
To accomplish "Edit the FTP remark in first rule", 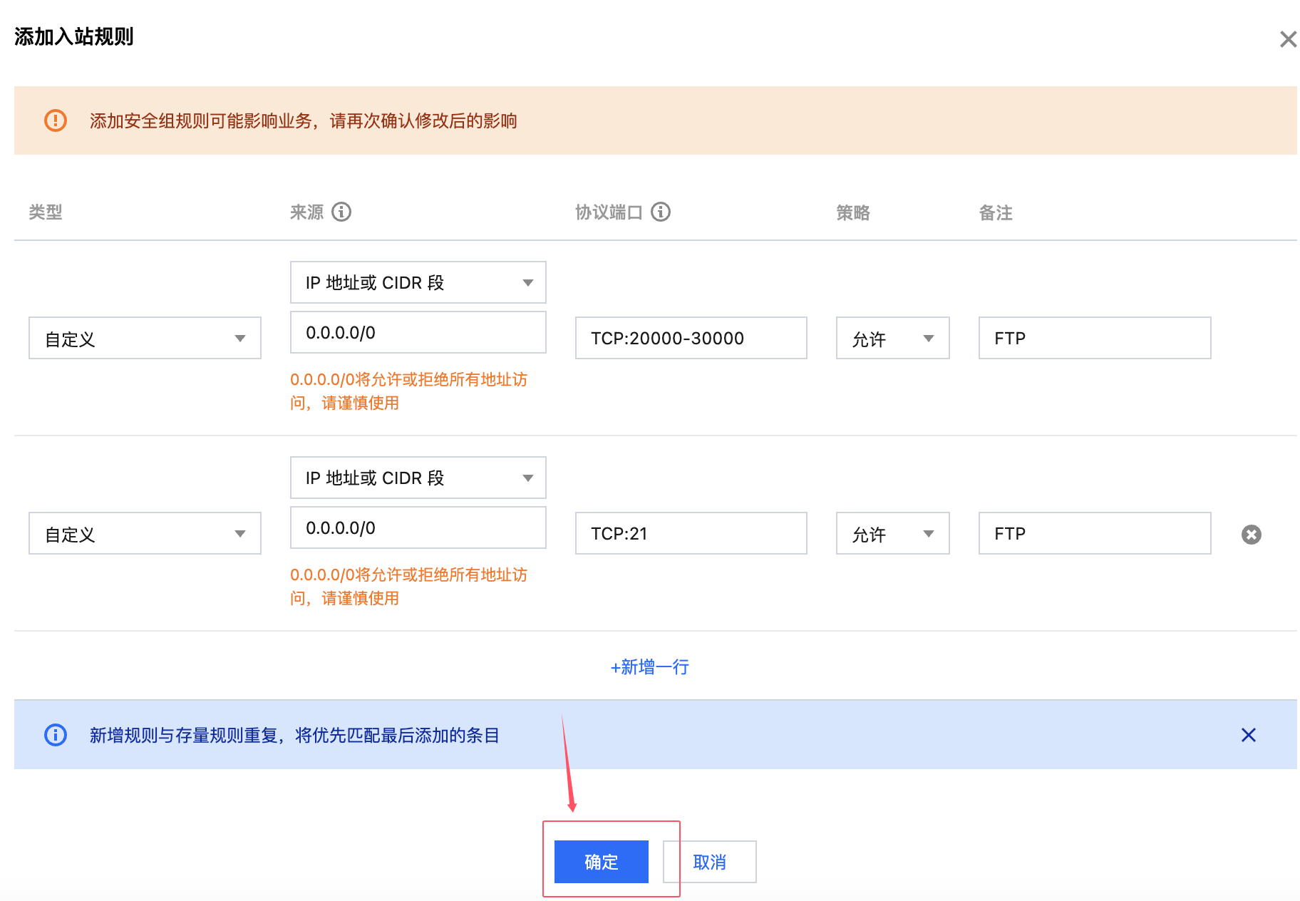I will pos(1095,338).
